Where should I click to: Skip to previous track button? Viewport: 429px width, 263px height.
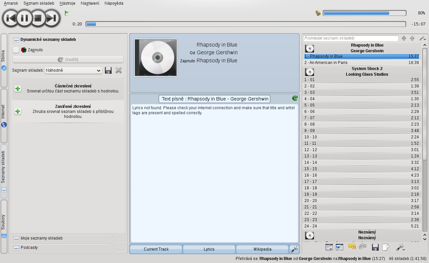pos(11,18)
